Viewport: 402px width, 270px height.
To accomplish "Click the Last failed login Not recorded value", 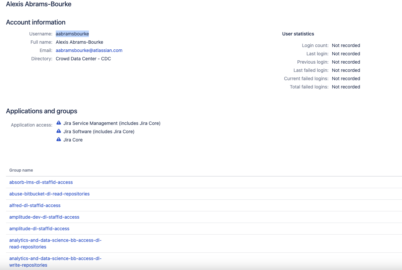I will point(346,70).
